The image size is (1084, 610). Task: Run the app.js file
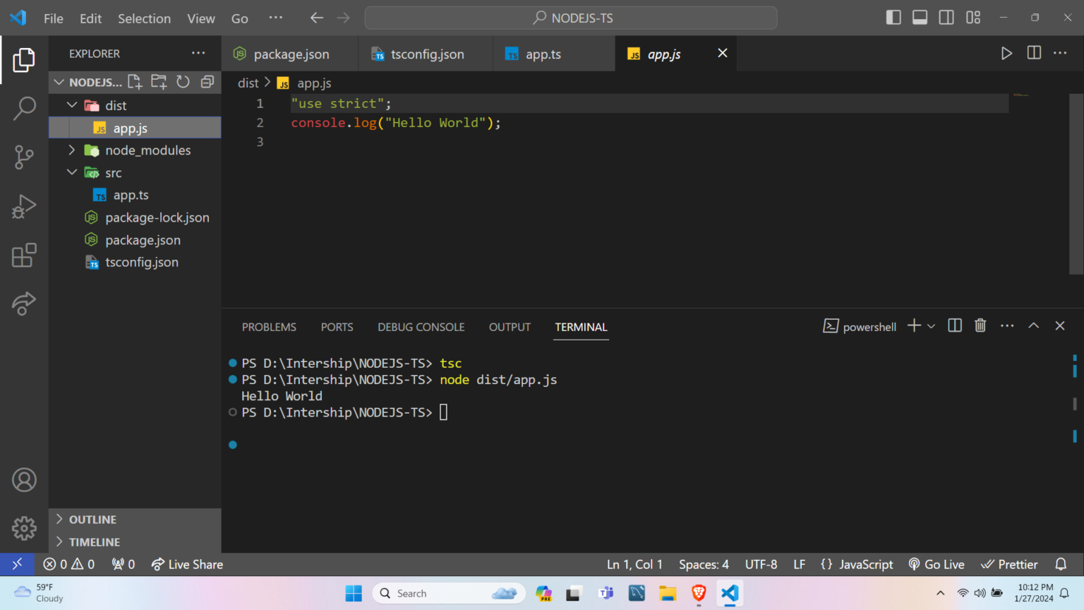tap(1006, 53)
